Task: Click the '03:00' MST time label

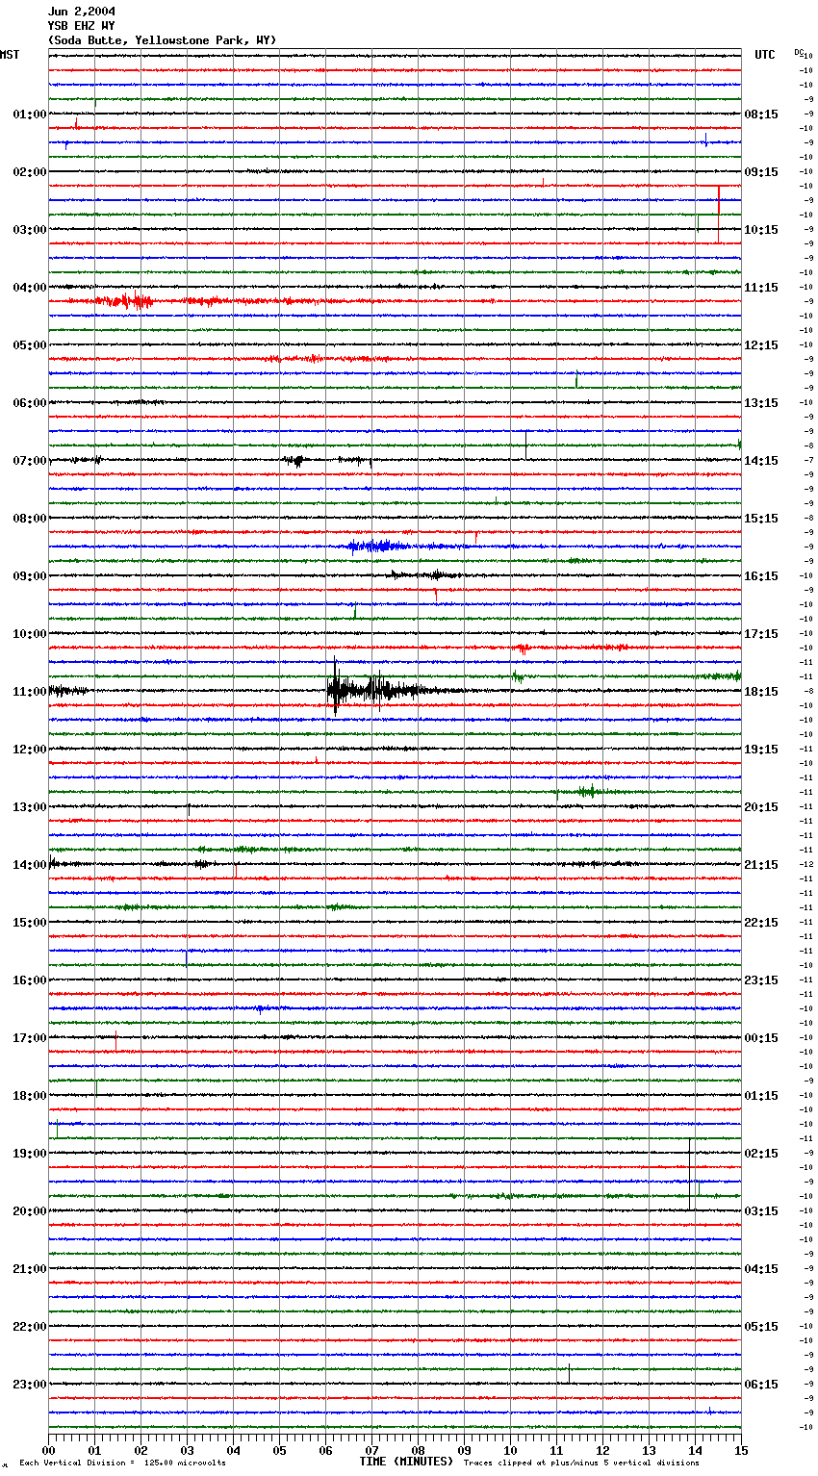Action: (x=30, y=230)
